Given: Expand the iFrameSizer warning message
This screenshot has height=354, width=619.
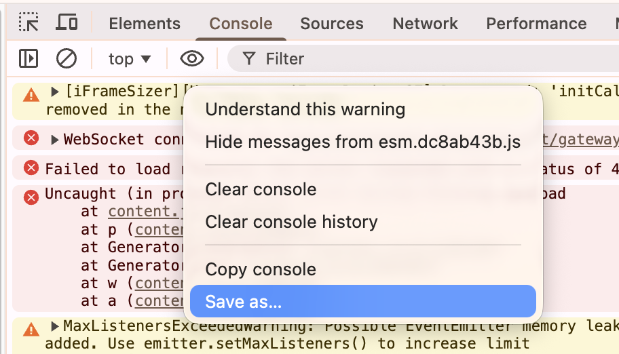Looking at the screenshot, I should [x=56, y=92].
